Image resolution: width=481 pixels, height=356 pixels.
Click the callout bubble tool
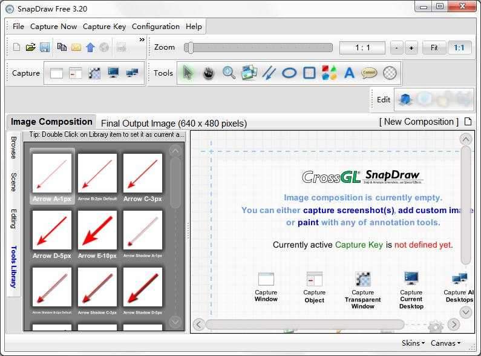[369, 73]
